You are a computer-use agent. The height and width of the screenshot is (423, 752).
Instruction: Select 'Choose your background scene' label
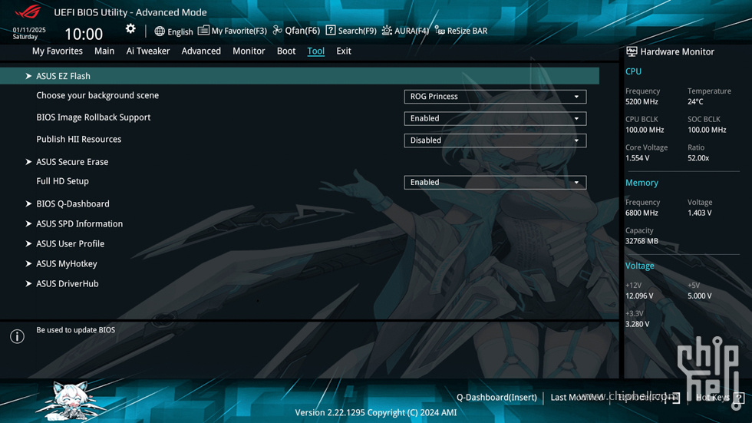[x=97, y=95]
